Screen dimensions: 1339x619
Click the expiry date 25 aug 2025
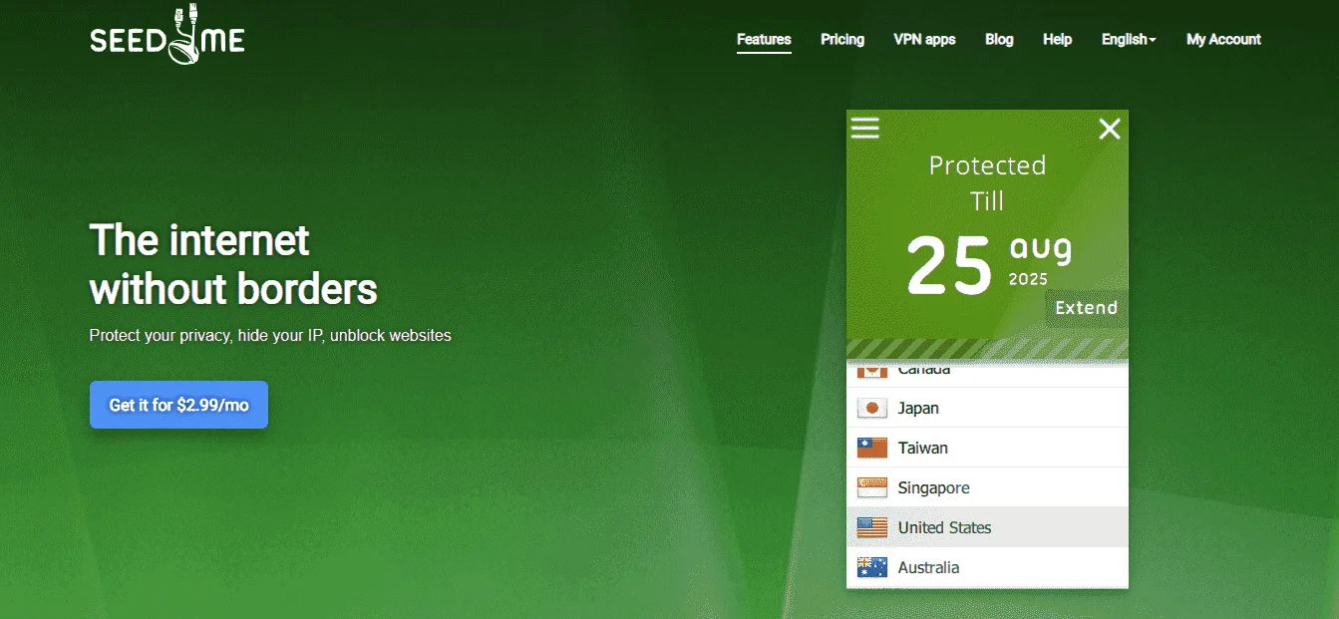tap(988, 263)
